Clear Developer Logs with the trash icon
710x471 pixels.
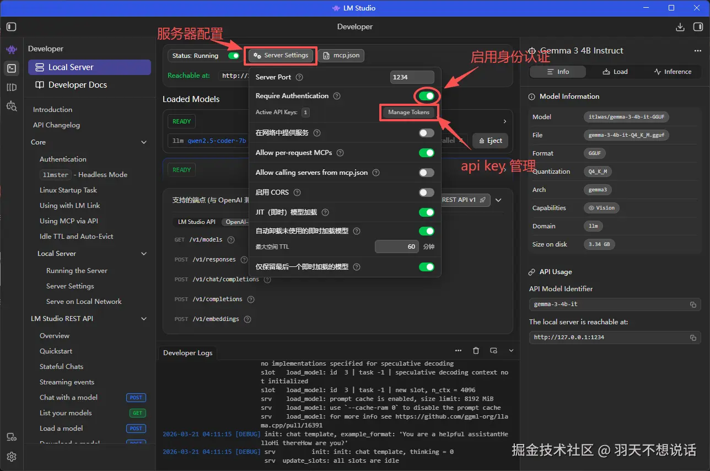pyautogui.click(x=476, y=350)
